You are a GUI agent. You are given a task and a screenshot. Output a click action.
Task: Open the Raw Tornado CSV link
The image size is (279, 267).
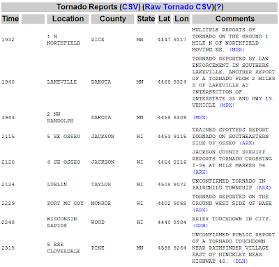(179, 7)
